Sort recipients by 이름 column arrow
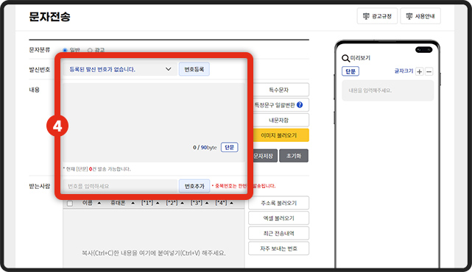The image size is (472, 272). tap(99, 203)
